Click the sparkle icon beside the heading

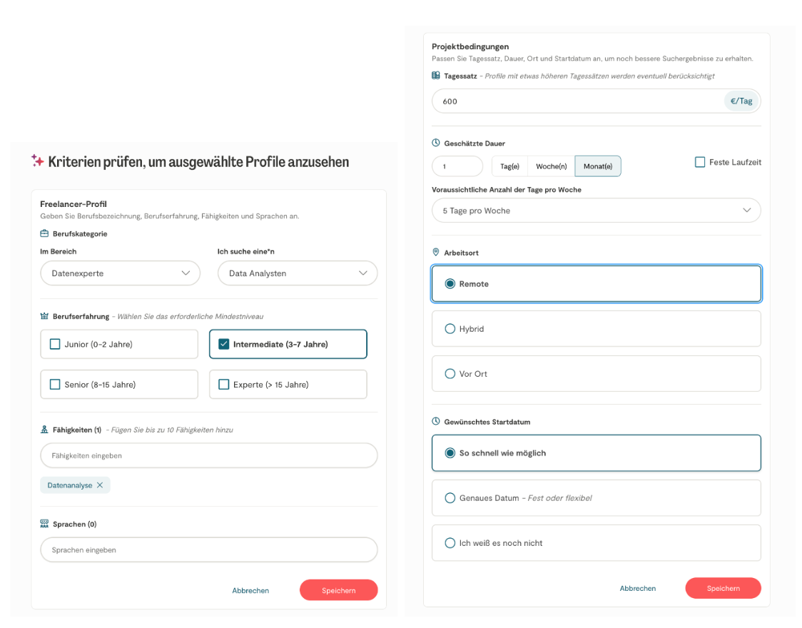(x=37, y=161)
